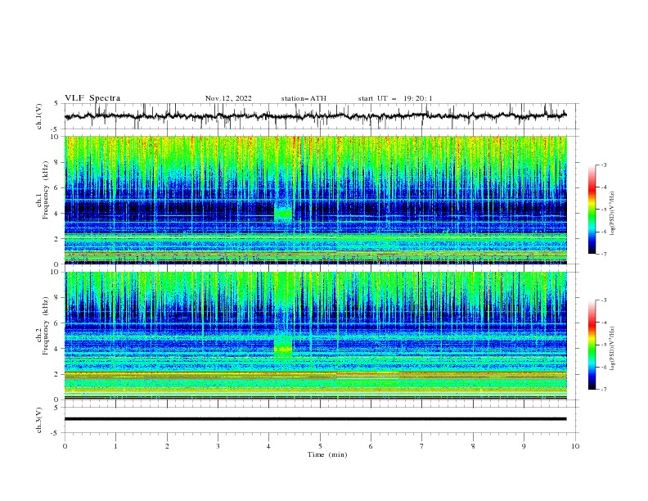Click the "ch.3(V)" waveform axis label
Image resolution: width=648 pixels, height=501 pixels.
(39, 420)
